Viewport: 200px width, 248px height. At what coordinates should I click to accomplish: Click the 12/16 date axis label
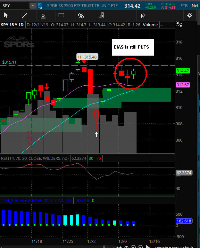click(x=154, y=242)
